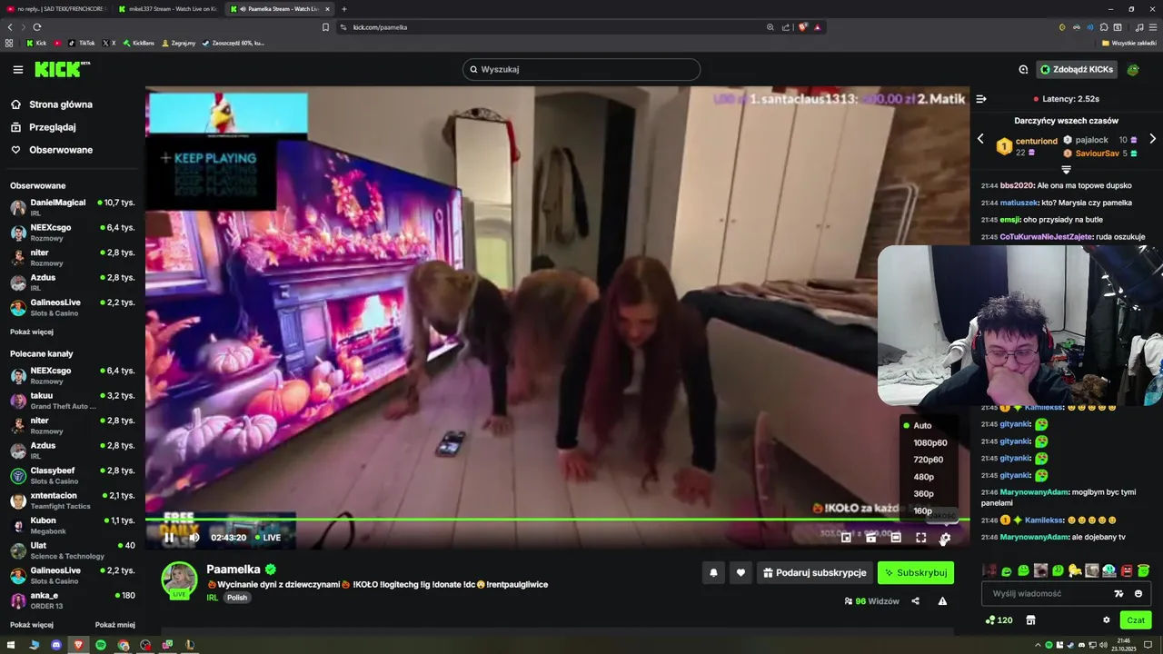
Task: Open the Kick hamburger sidebar menu
Action: pos(17,69)
